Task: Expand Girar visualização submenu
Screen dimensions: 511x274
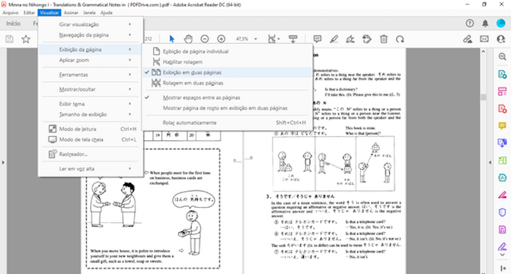Action: (x=90, y=24)
